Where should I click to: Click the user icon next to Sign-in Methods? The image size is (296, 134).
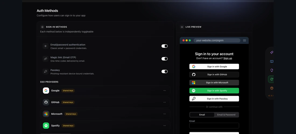click(42, 27)
